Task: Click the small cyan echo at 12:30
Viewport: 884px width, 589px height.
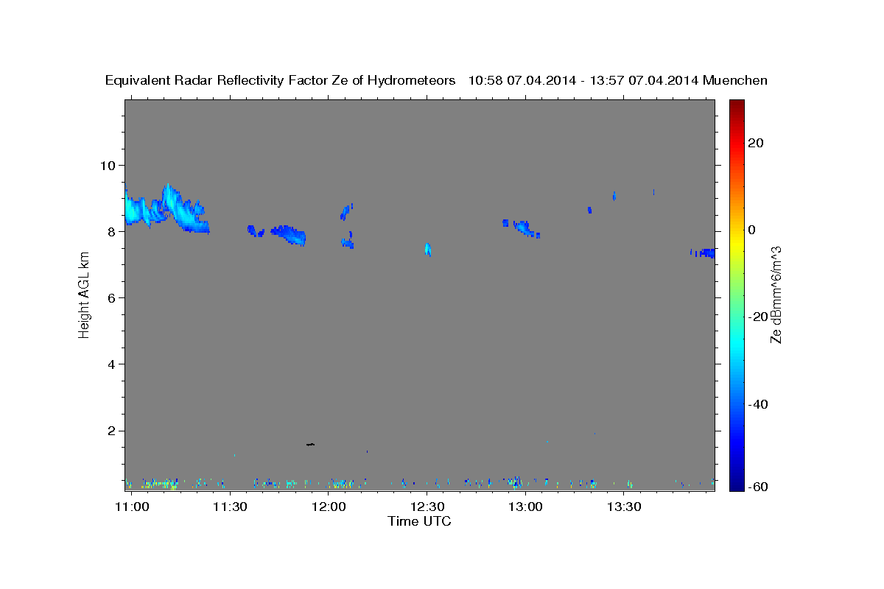Action: coord(428,249)
